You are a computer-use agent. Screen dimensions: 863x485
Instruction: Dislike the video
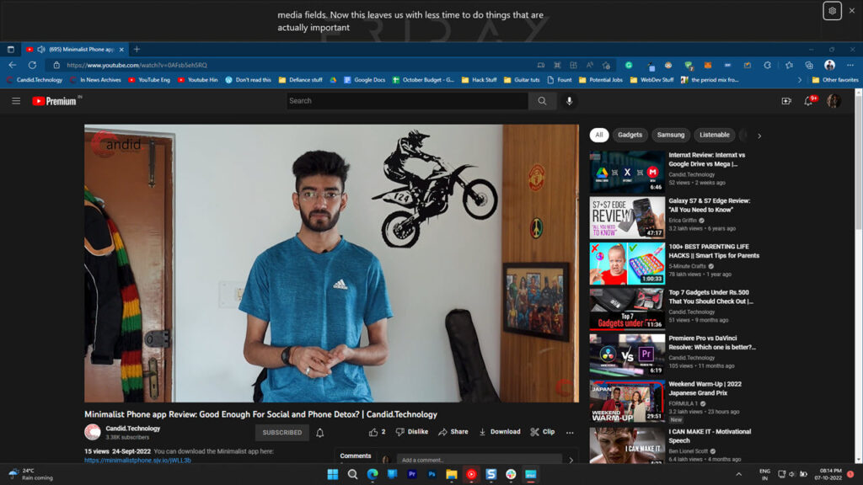411,432
